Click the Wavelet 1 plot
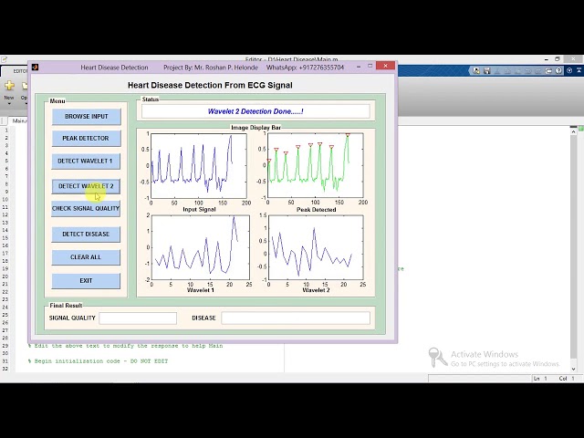This screenshot has height=438, width=584. click(x=201, y=247)
